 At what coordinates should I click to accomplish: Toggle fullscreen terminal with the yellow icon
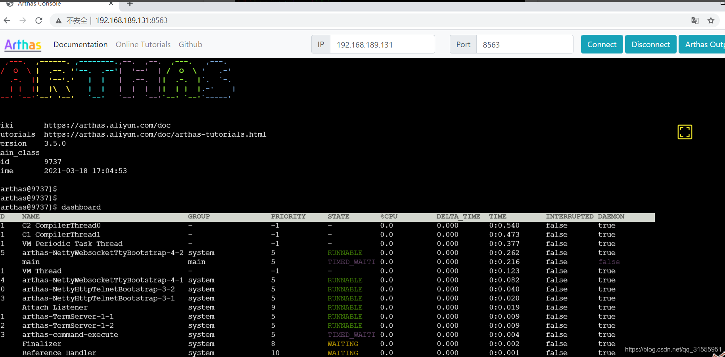[685, 132]
